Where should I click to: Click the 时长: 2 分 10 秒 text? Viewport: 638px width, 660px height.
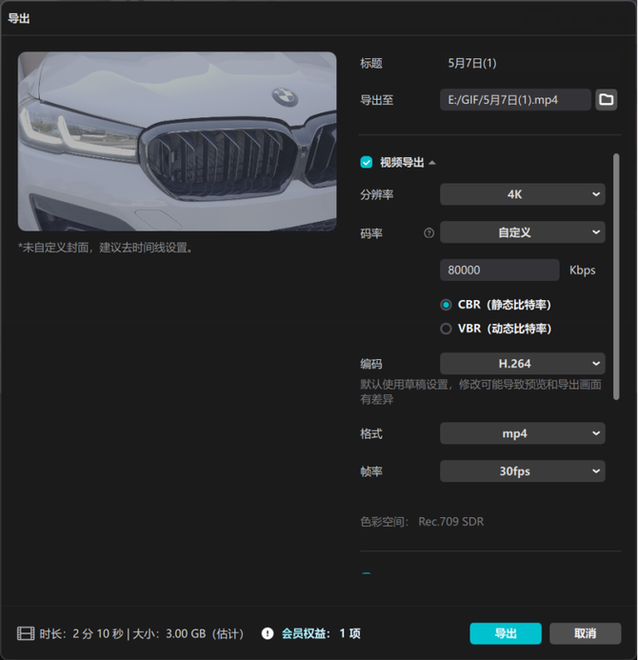point(82,633)
